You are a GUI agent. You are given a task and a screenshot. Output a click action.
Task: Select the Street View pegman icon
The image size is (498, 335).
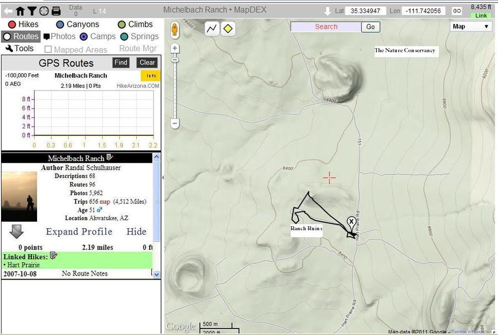174,30
